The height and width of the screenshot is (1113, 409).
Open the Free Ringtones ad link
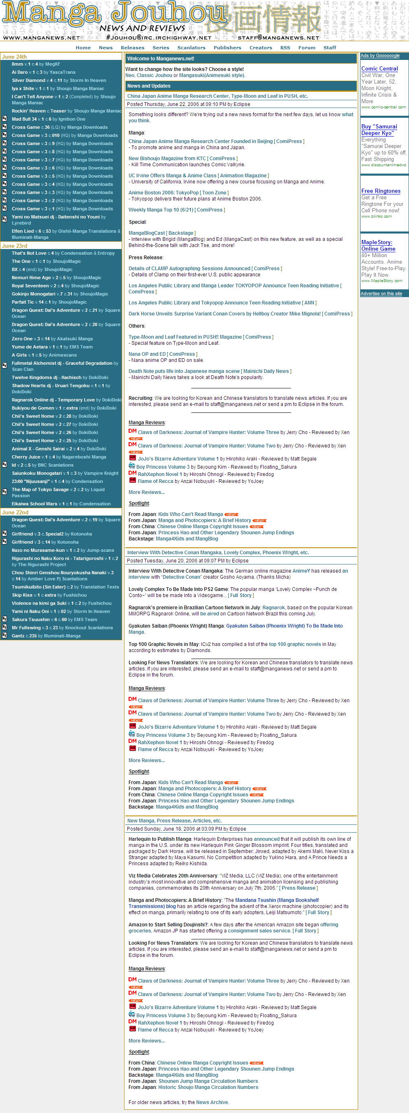381,191
